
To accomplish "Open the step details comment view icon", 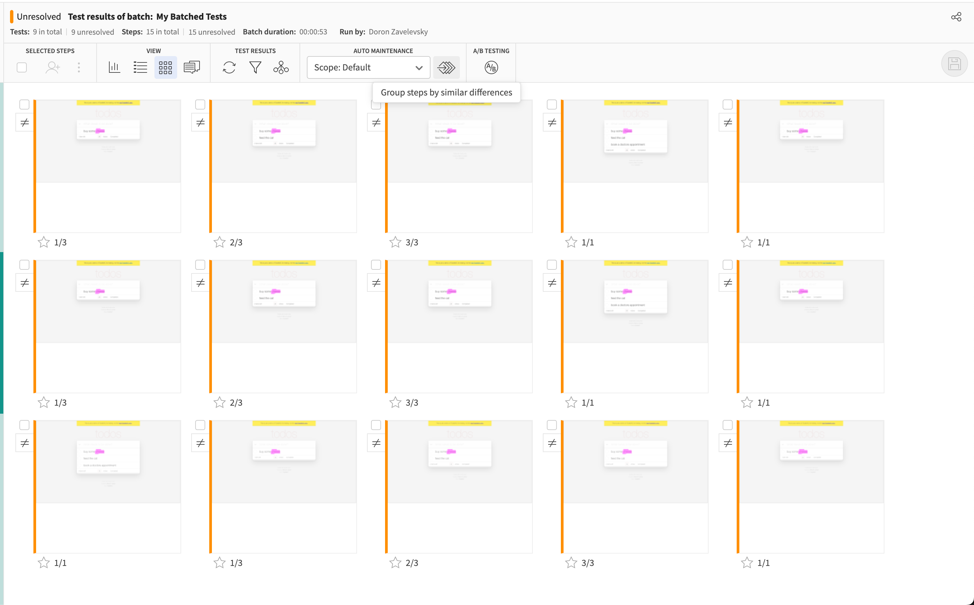I will point(192,67).
